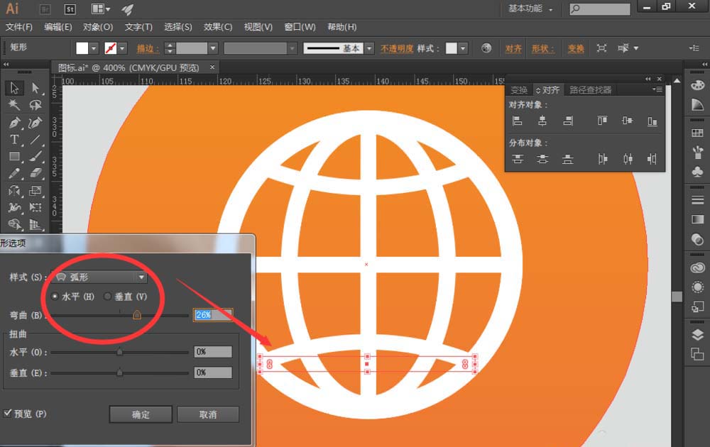Click the bend (弯曲) slider handle
710x447 pixels.
point(137,314)
